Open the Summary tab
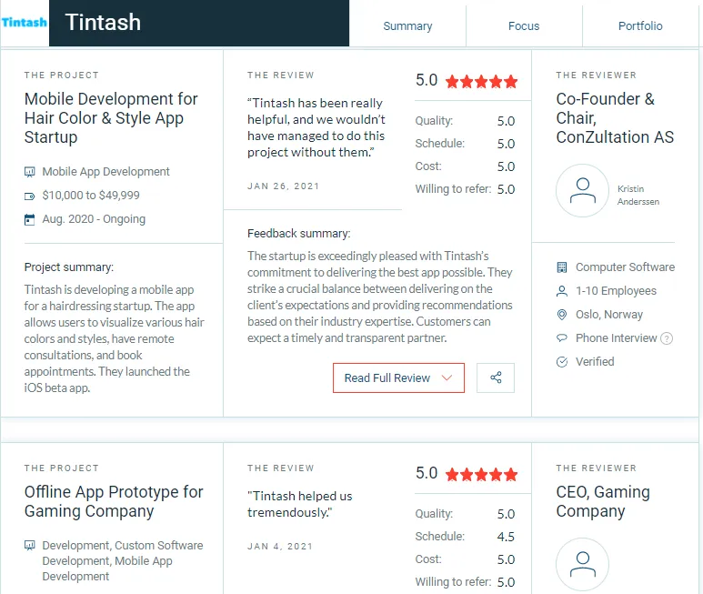Viewport: 703px width, 594px height. tap(407, 26)
